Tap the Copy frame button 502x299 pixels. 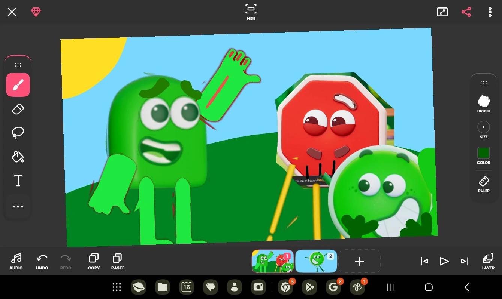pos(94,262)
